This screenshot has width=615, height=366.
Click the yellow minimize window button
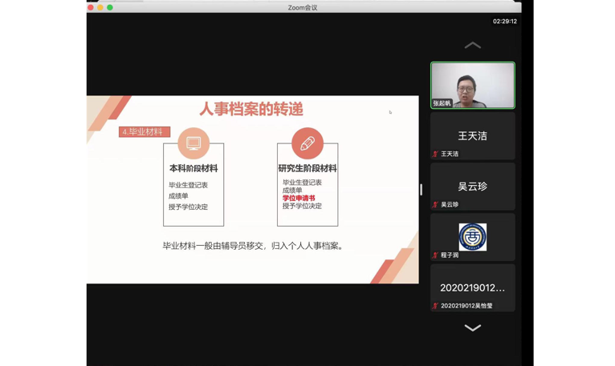click(100, 7)
